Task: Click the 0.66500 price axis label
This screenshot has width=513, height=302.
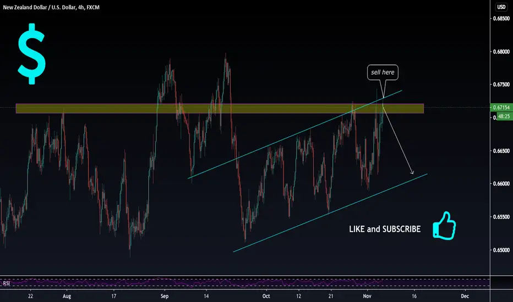Action: 501,151
